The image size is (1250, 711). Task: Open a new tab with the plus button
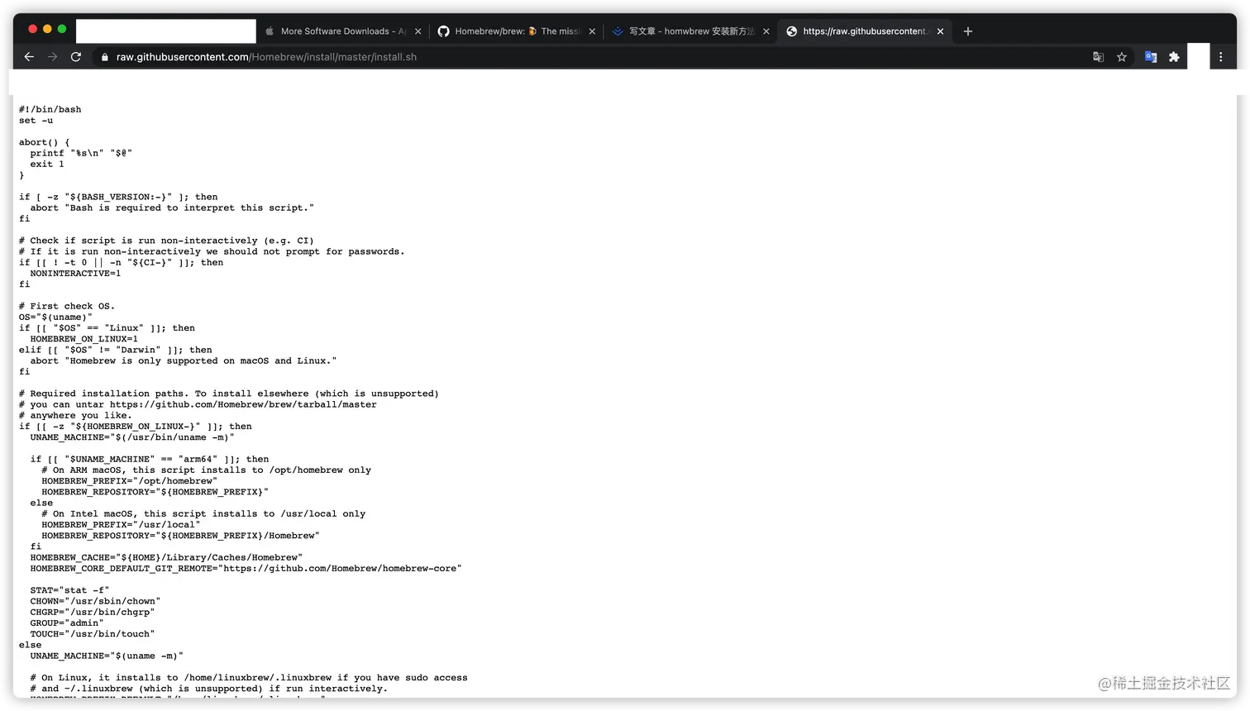point(967,31)
